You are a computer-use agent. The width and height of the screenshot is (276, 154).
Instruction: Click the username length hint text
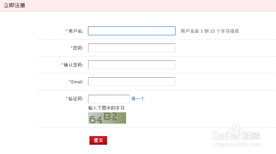pos(210,31)
